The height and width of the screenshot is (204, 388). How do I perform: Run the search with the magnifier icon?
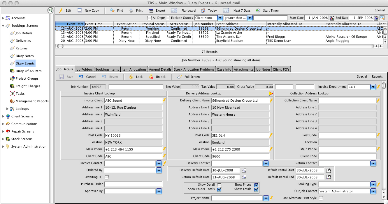(x=382, y=18)
